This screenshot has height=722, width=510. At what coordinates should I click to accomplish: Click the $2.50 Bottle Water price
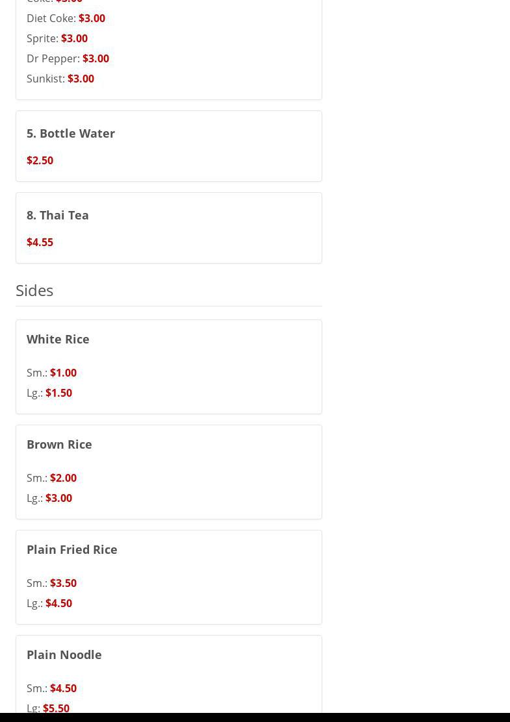pyautogui.click(x=40, y=160)
